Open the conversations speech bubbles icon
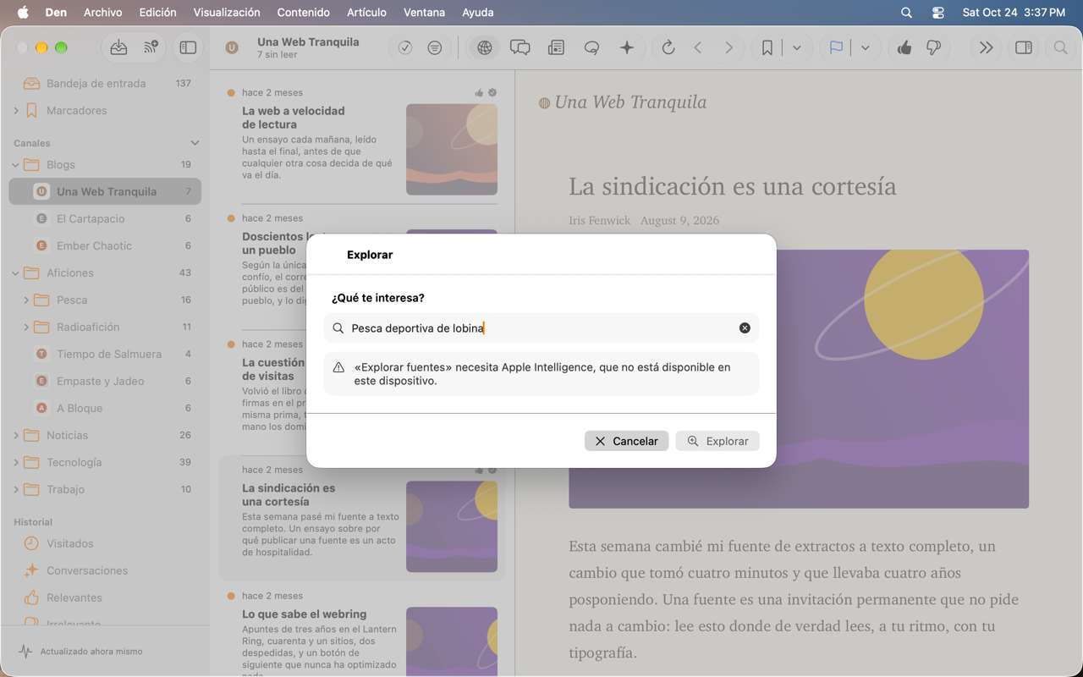The height and width of the screenshot is (677, 1083). point(520,48)
